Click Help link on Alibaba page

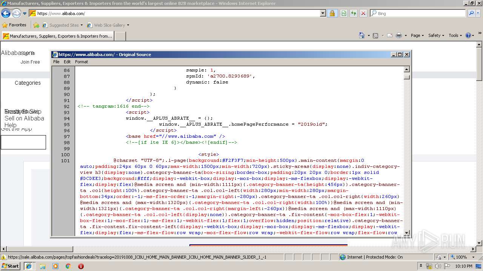click(x=10, y=125)
